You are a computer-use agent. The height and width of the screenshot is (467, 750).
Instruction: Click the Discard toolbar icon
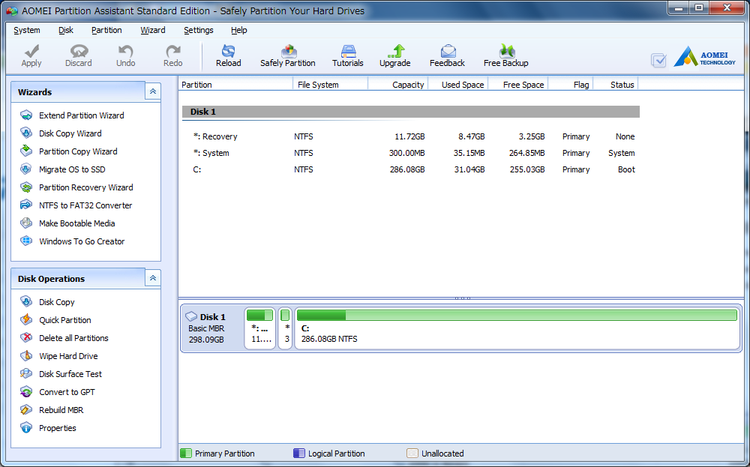coord(79,50)
